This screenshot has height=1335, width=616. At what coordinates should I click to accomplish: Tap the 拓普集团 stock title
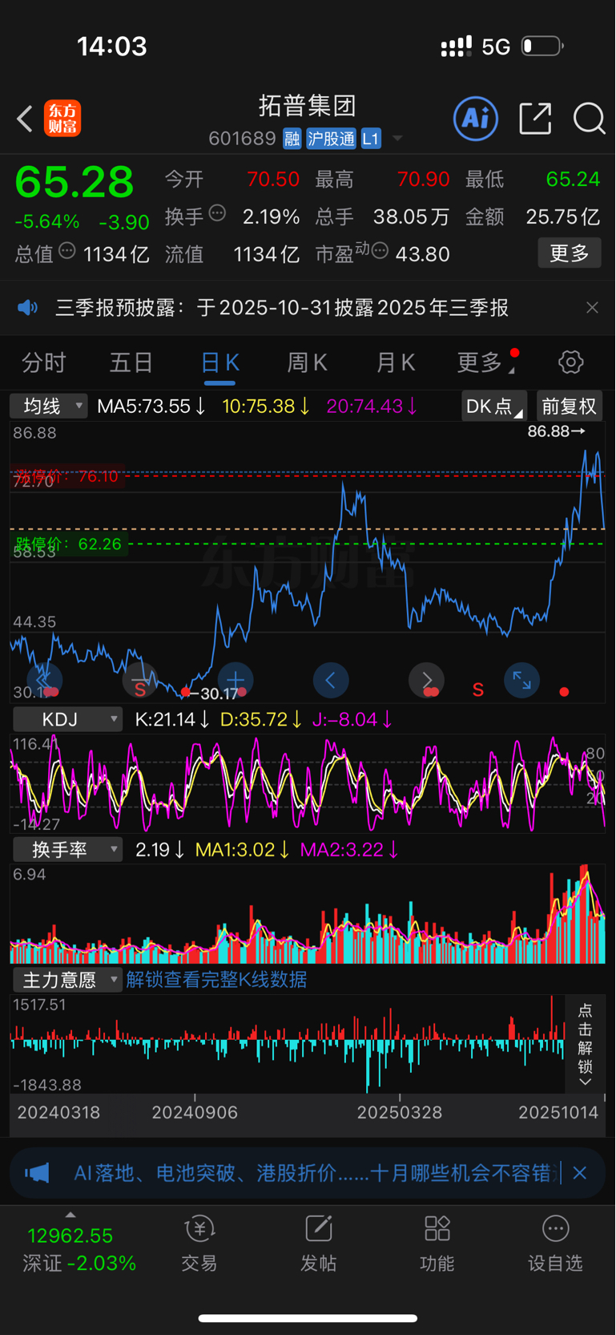click(308, 106)
